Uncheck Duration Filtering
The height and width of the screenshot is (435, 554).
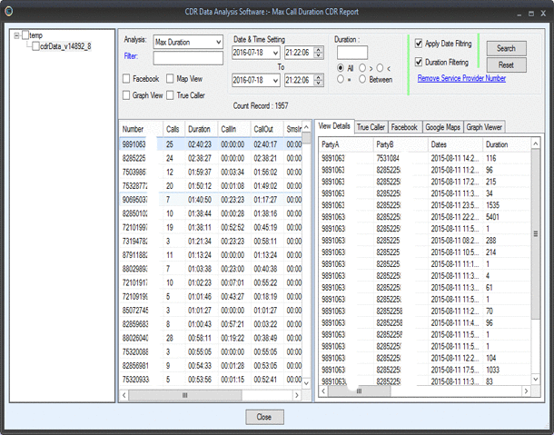click(419, 62)
